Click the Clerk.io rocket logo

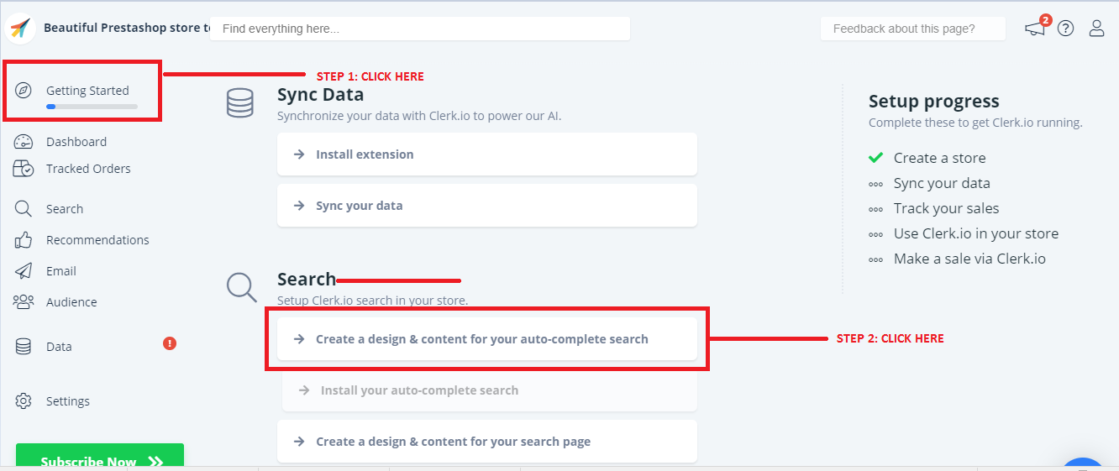(19, 28)
